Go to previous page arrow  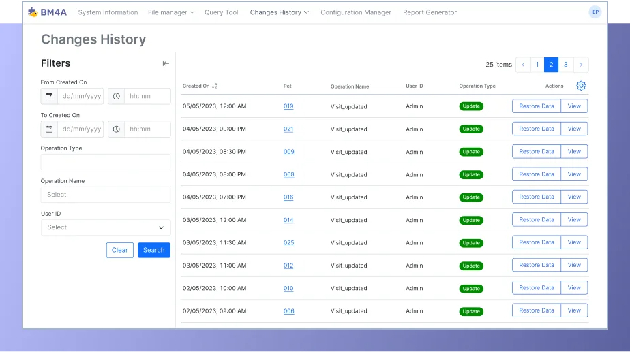tap(523, 65)
